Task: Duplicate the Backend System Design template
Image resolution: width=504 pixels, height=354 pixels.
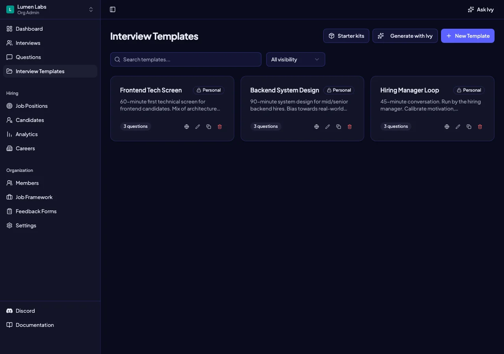Action: click(339, 127)
